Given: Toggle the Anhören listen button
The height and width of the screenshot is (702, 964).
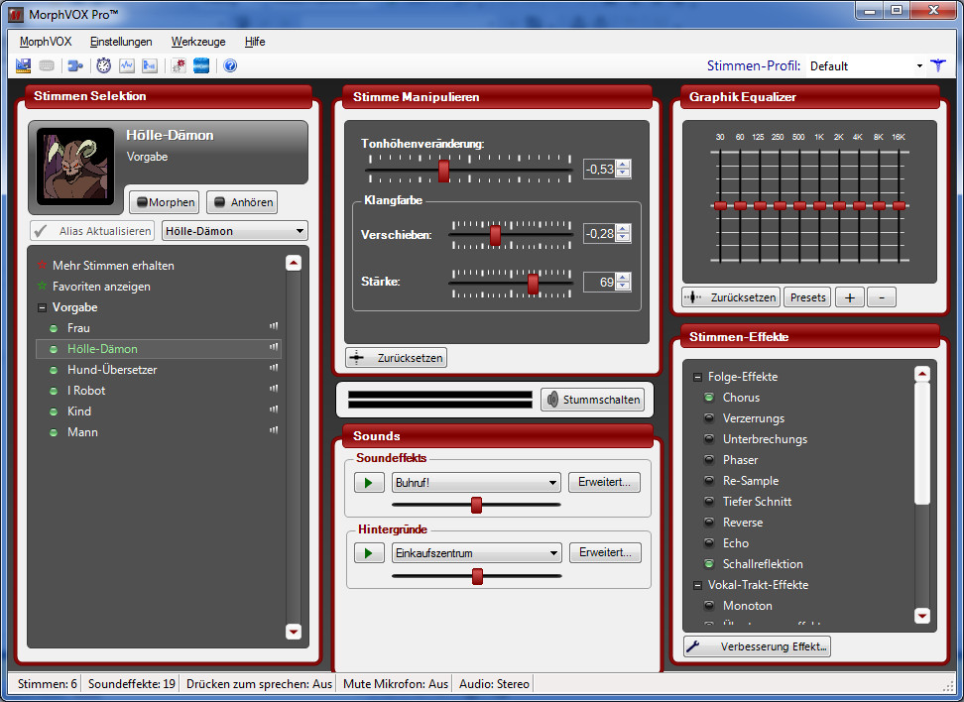Looking at the screenshot, I should click(241, 202).
